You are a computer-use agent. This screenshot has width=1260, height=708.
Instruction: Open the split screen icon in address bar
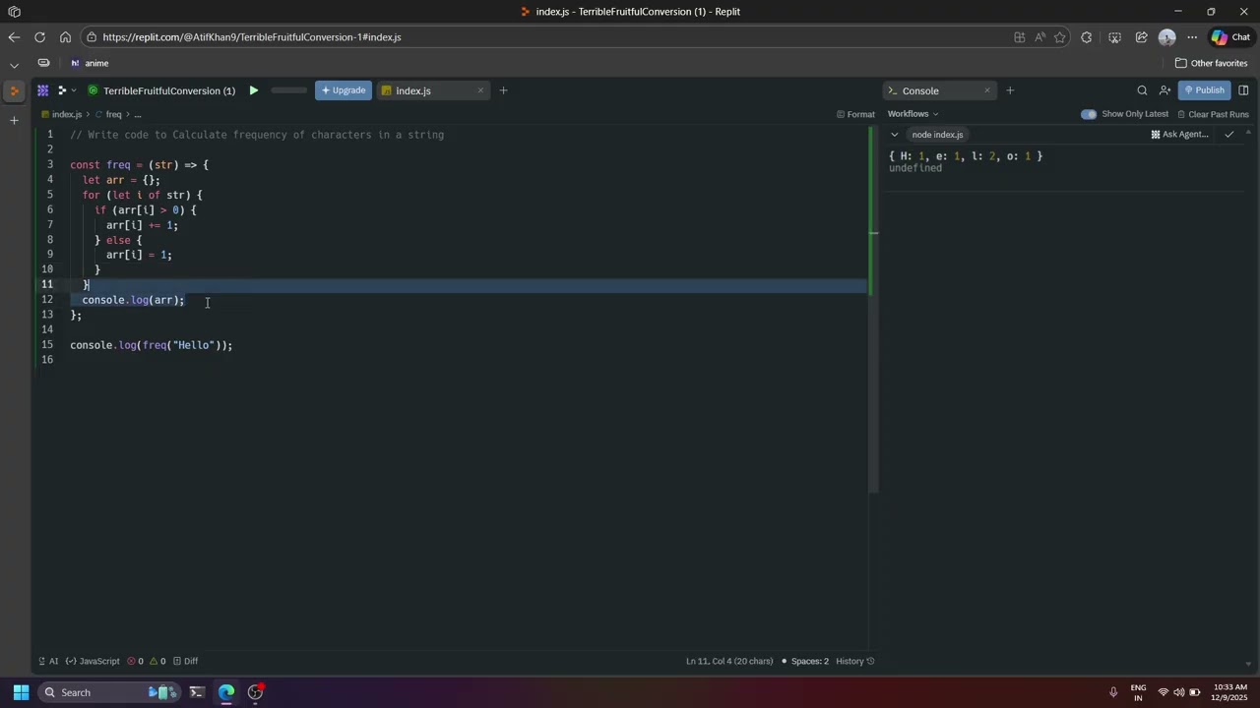pos(1020,37)
